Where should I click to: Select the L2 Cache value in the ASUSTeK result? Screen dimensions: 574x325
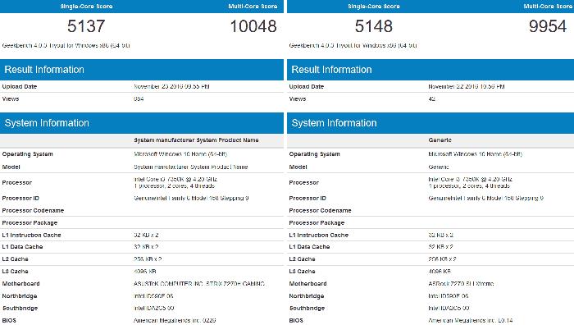(x=148, y=259)
